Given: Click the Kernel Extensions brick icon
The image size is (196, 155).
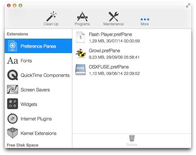Looking at the screenshot, I should (x=13, y=133).
